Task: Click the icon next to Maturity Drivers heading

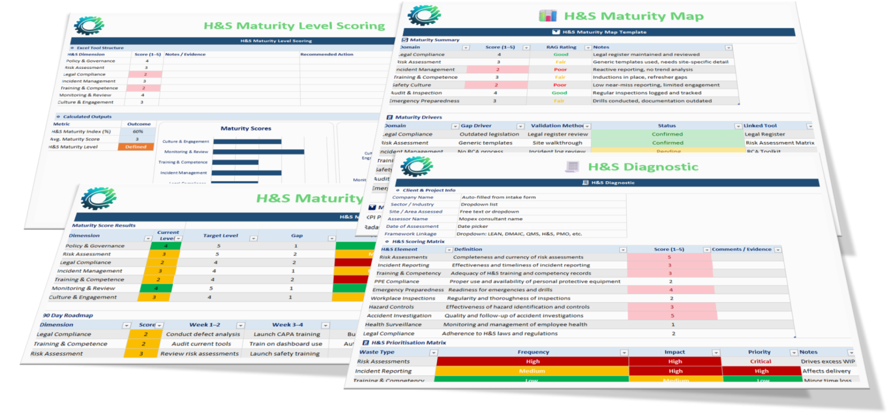Action: click(x=389, y=117)
